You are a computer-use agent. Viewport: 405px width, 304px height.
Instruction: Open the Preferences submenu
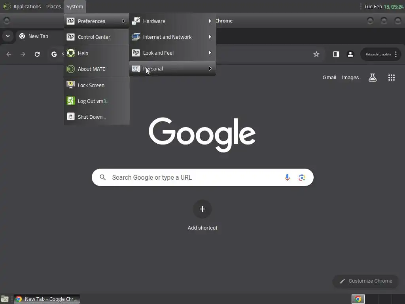97,21
